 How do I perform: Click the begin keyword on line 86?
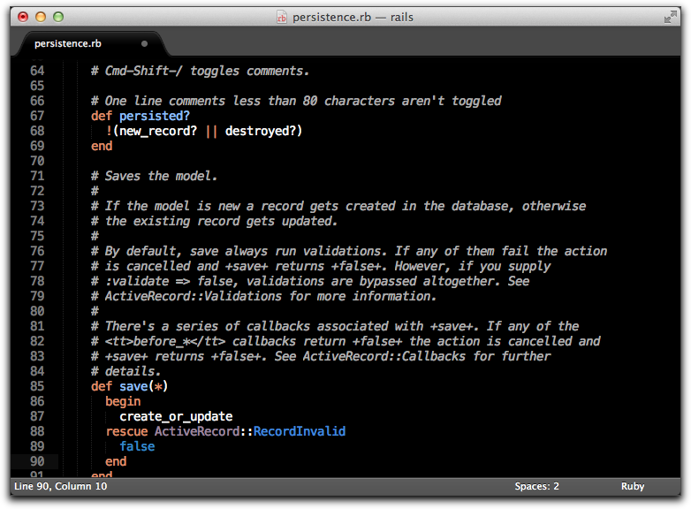click(123, 401)
